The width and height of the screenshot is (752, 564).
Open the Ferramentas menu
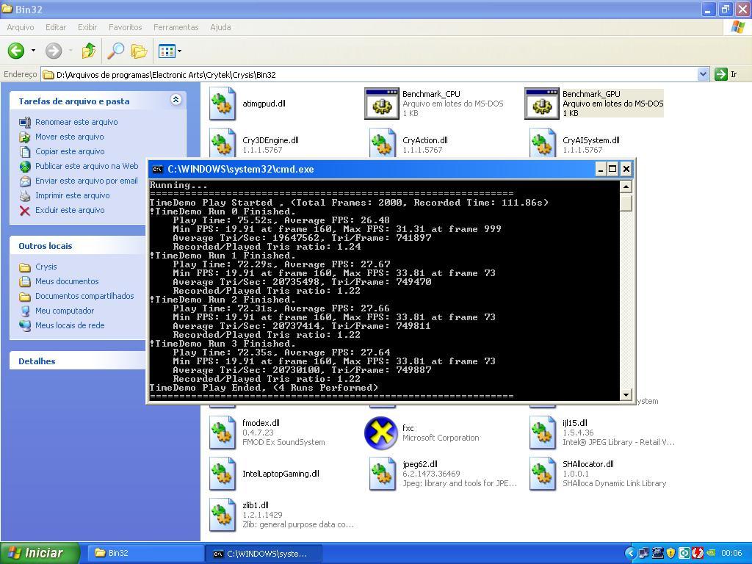tap(176, 27)
